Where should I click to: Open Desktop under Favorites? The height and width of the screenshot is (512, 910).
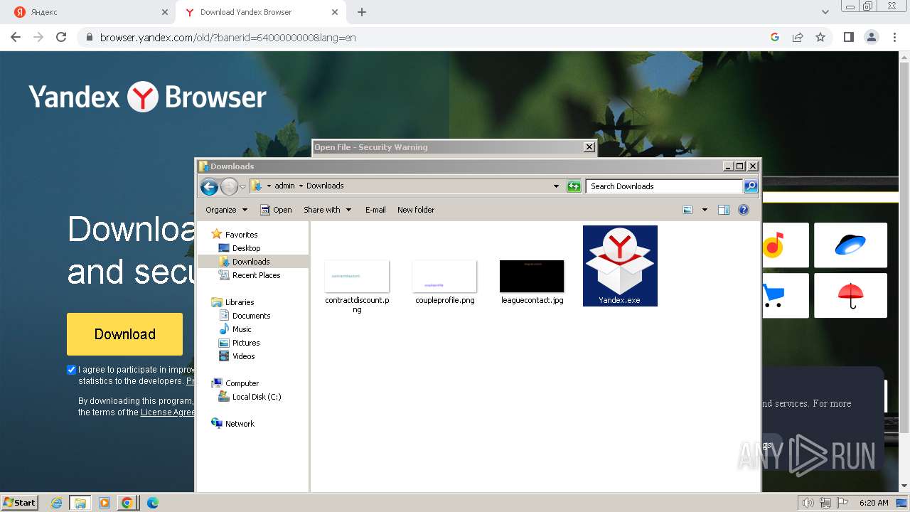pos(246,248)
